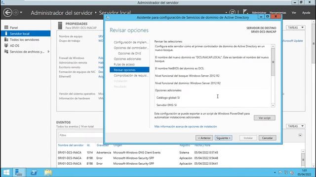
Task: Click the Todos los servidores icon
Action: [6, 39]
